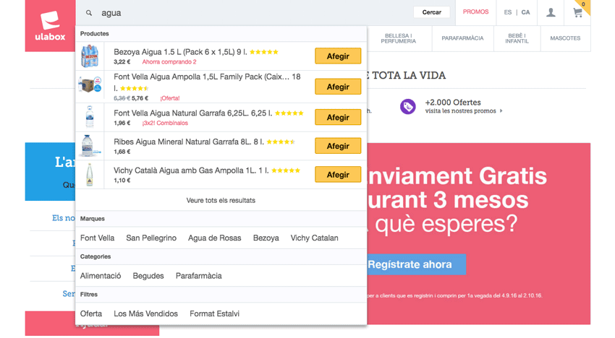
Task: Choose Parafarmàcia in search categories
Action: [198, 276]
